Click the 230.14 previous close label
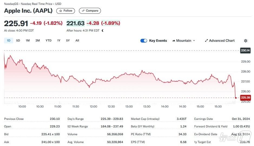254x146 pixels. click(245, 50)
